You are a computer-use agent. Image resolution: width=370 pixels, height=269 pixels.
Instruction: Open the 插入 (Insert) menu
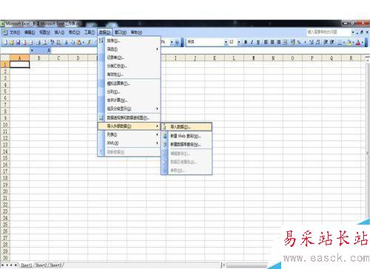(x=59, y=33)
